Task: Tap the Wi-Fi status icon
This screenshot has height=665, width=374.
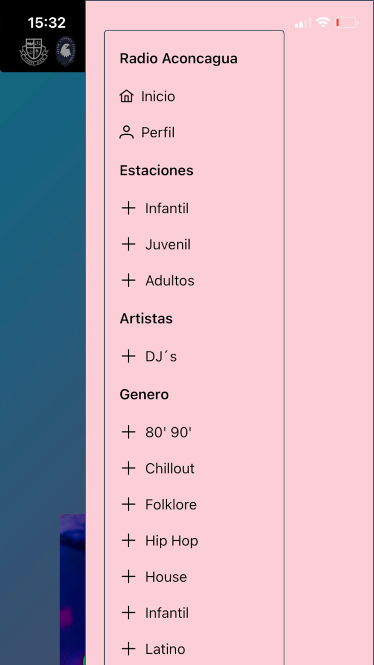Action: pos(323,22)
